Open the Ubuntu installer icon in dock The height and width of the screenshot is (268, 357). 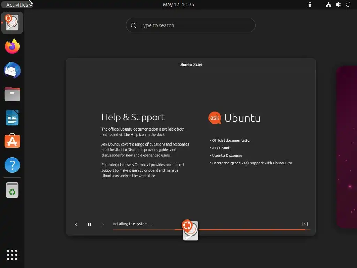[12, 23]
